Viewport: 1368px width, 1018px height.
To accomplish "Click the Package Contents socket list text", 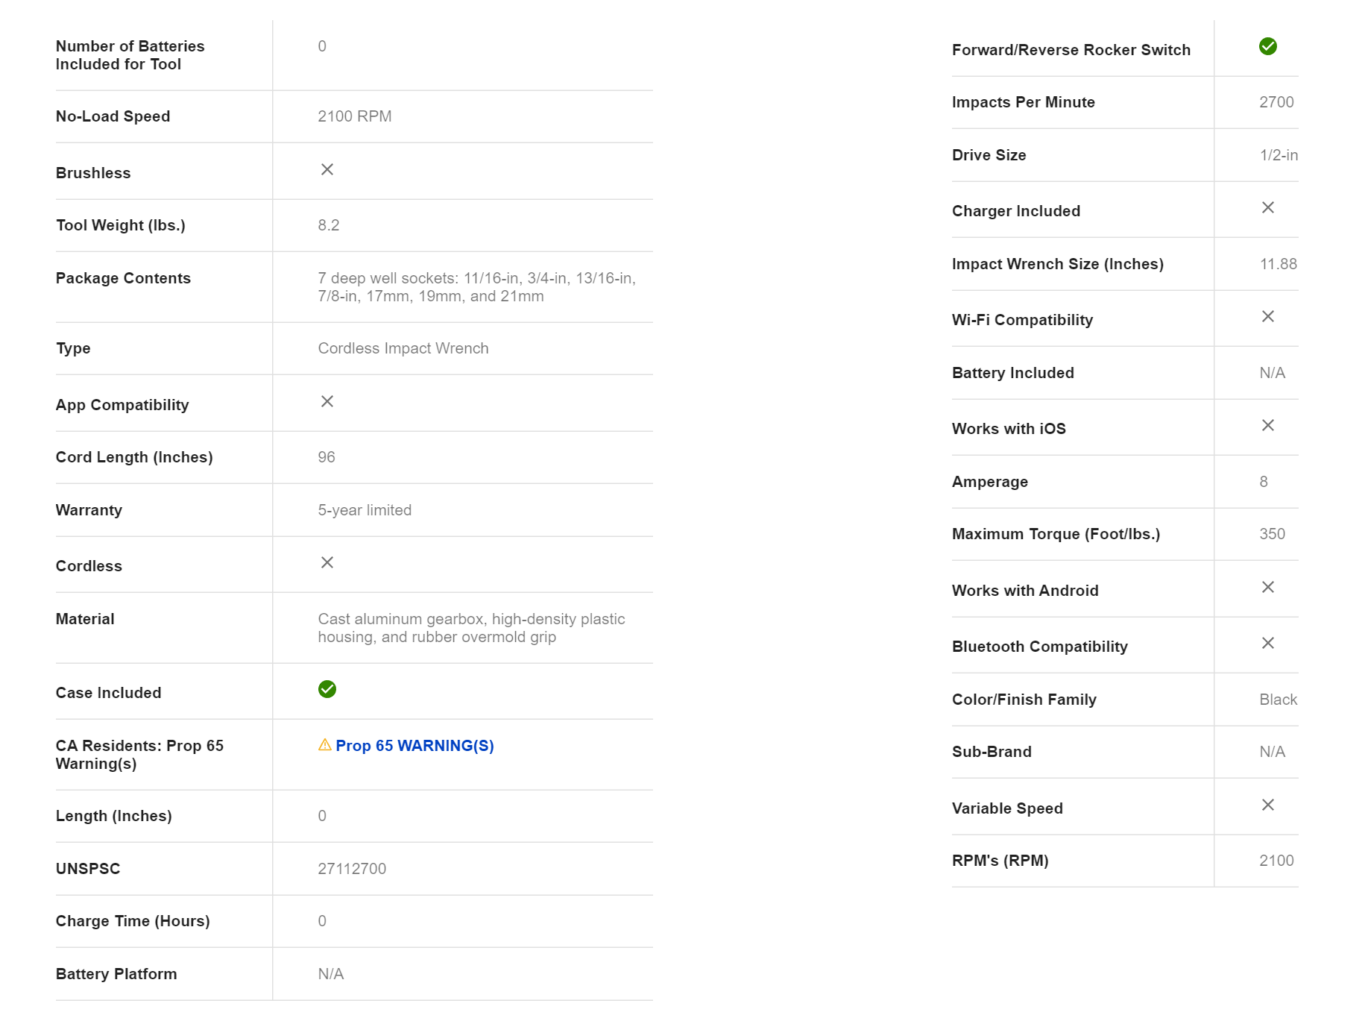I will 476,287.
